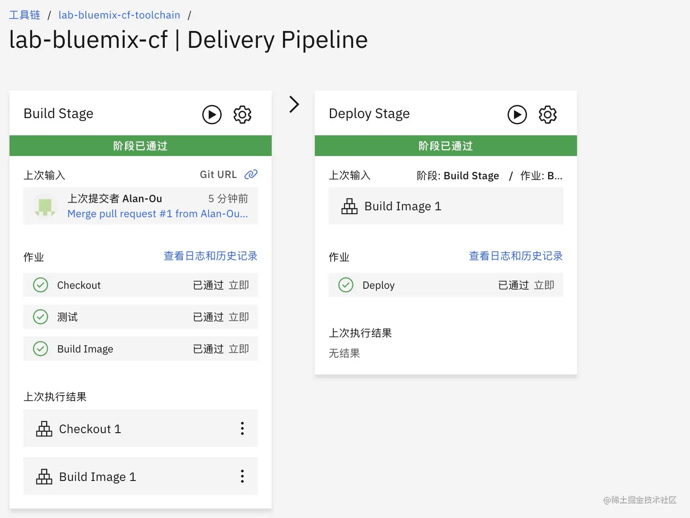Click Build Image 1 input label in Deploy Stage
Viewport: 690px width, 518px height.
tap(403, 207)
